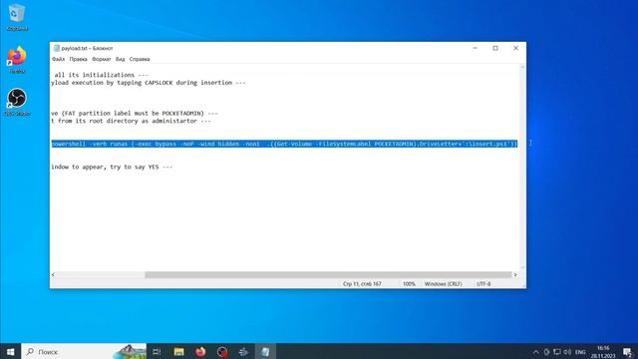The width and height of the screenshot is (638, 359).
Task: Click the left arrow of horizontal scrollbar
Action: (x=53, y=275)
